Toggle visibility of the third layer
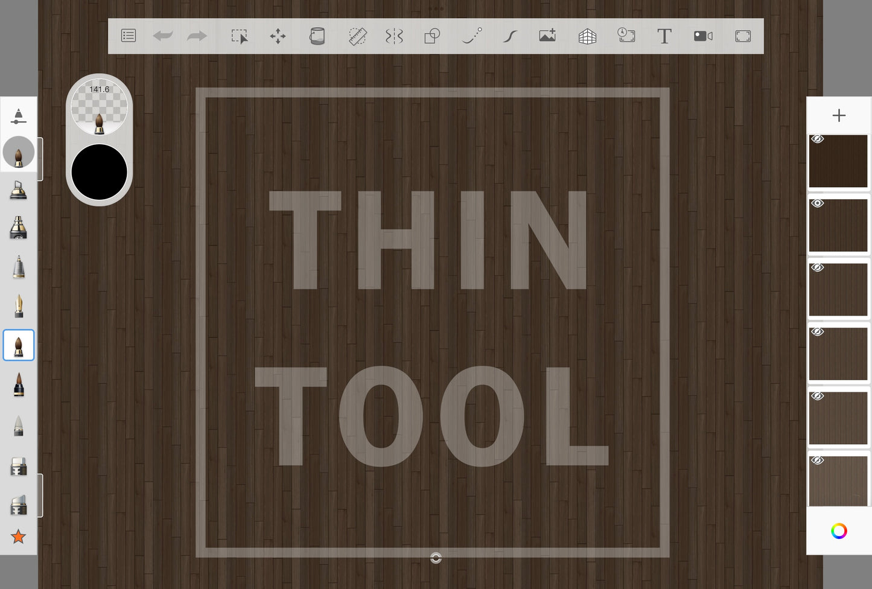The height and width of the screenshot is (589, 872). click(818, 268)
